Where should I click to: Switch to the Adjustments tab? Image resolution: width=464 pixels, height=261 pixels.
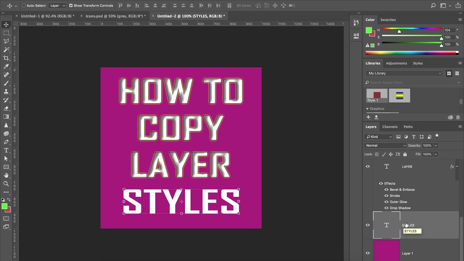pos(396,63)
